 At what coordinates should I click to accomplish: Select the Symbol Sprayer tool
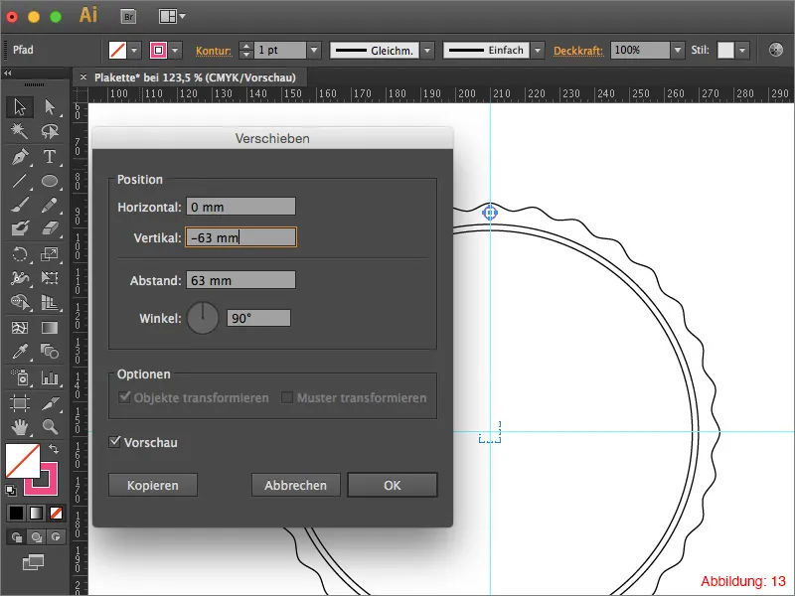coord(19,377)
